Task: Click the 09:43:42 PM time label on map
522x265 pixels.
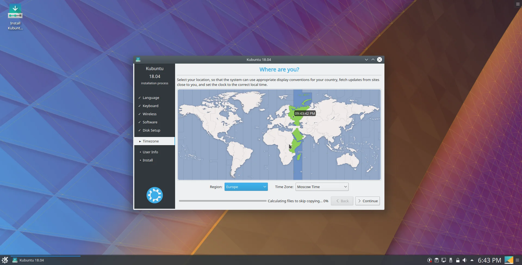Action: pos(305,114)
